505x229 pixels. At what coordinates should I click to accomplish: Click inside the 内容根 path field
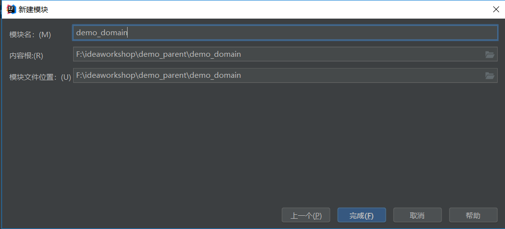285,54
